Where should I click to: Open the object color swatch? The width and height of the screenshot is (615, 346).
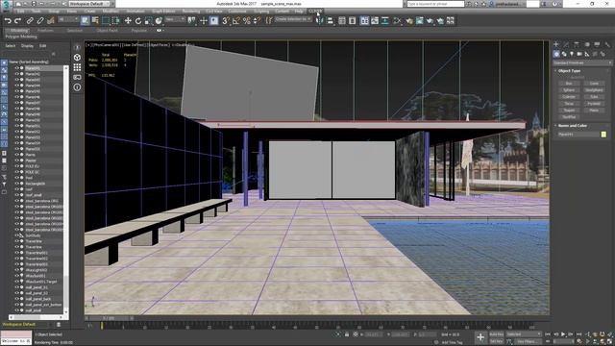[603, 135]
